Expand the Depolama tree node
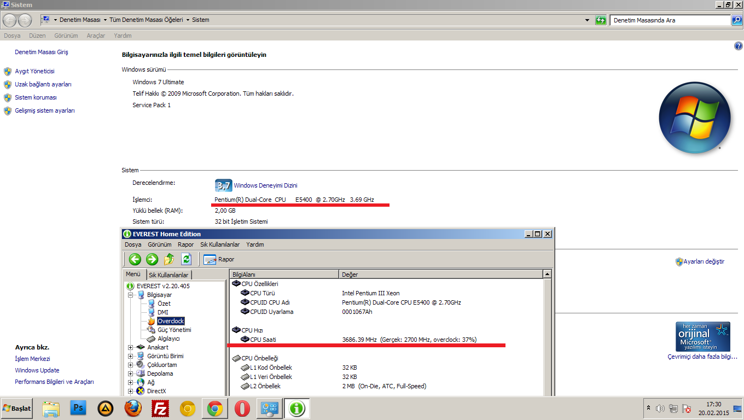 (x=131, y=374)
